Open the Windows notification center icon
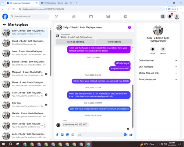Image resolution: width=184 pixels, height=147 pixels. click(179, 144)
